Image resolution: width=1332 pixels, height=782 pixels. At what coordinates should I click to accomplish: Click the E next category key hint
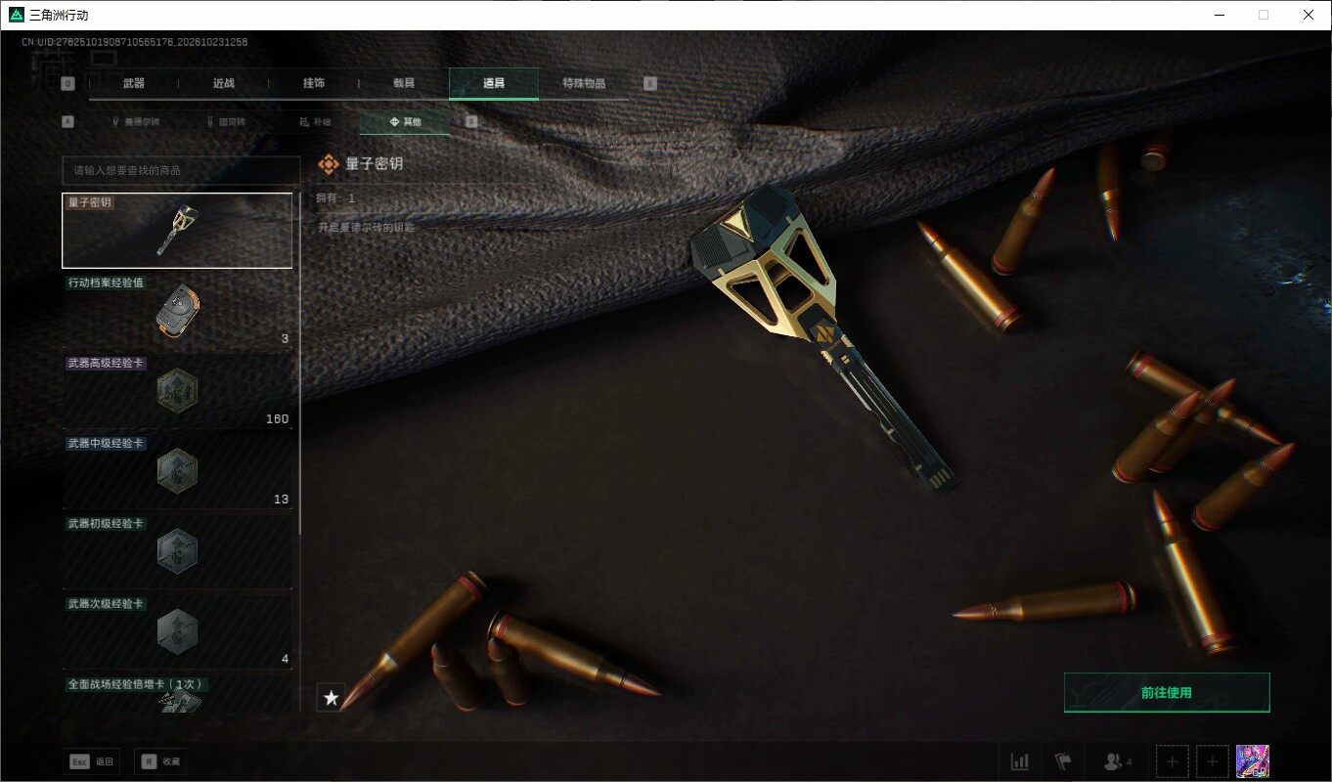[650, 84]
